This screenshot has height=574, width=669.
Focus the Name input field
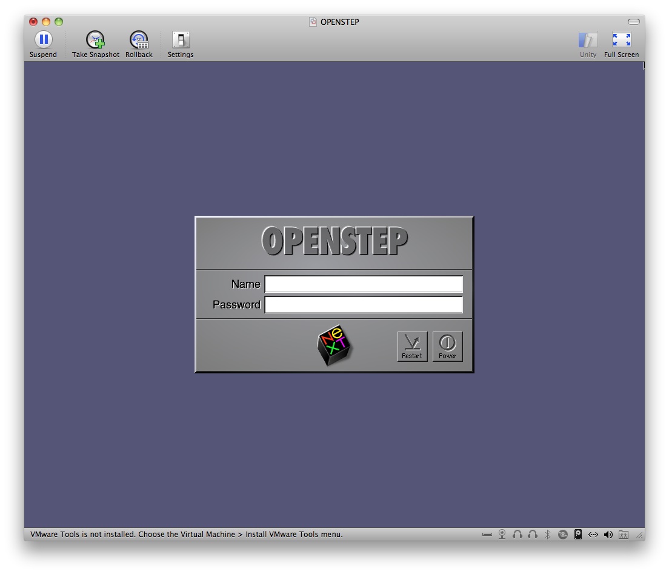point(364,284)
